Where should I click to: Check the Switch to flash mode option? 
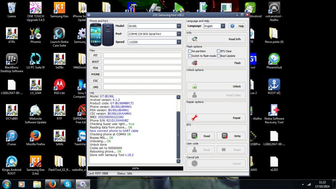point(190,56)
